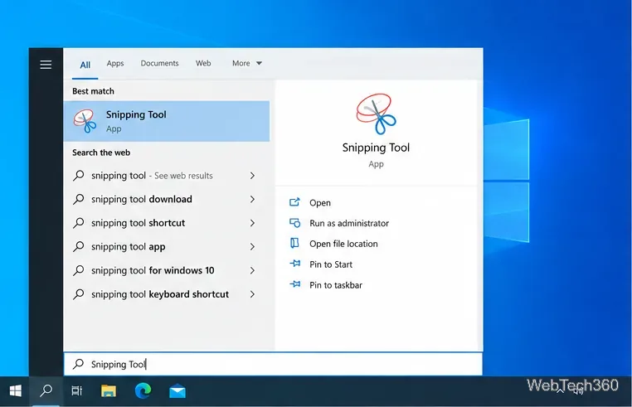The height and width of the screenshot is (407, 632).
Task: Click the Pin to Start pin icon
Action: point(295,264)
